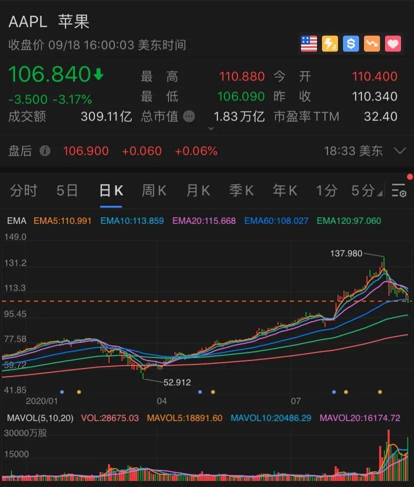This screenshot has width=414, height=487.
Task: Tap the 2020/01 date axis label
Action: [x=42, y=401]
